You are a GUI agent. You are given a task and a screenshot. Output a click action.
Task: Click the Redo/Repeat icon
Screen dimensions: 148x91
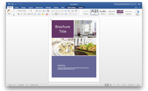20,4
